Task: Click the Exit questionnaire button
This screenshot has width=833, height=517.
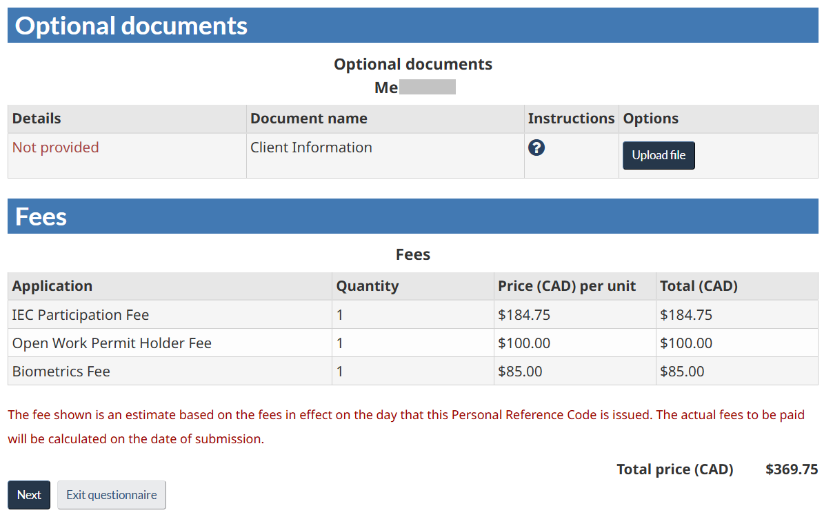Action: 112,495
